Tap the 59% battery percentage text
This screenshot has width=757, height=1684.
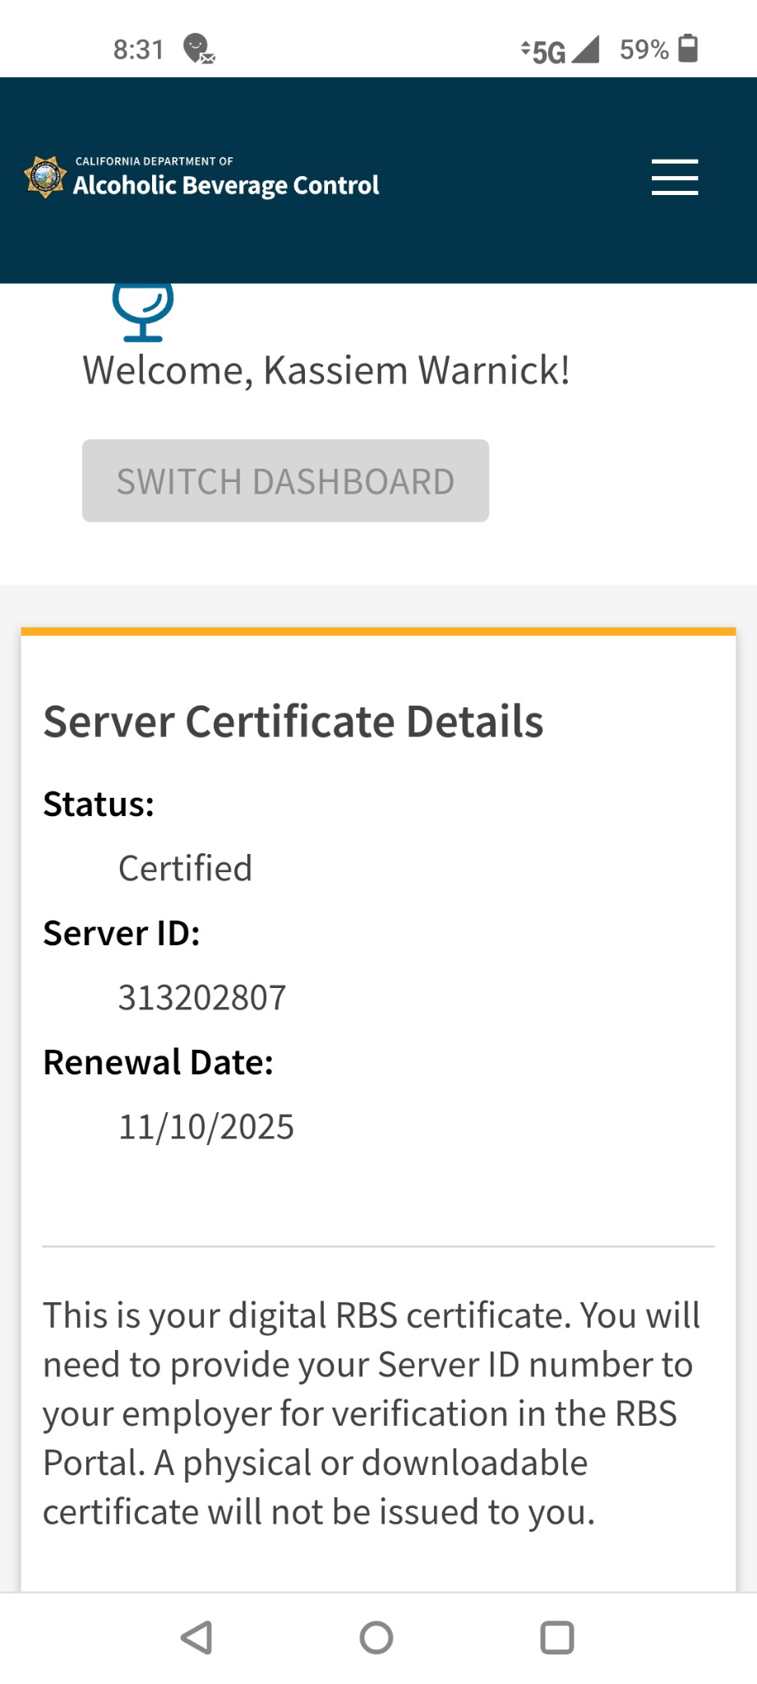644,49
